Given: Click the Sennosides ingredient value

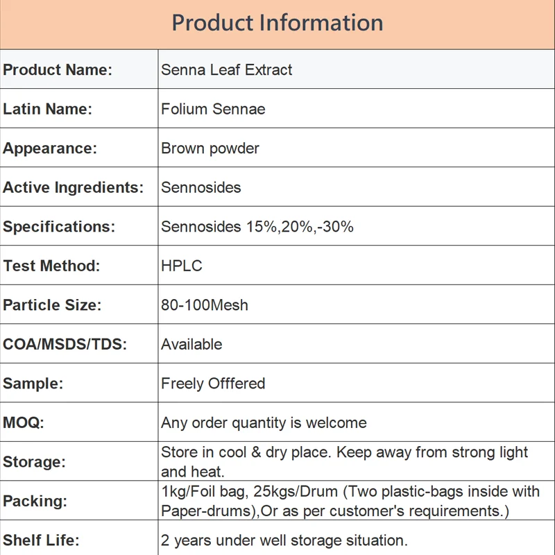Looking at the screenshot, I should click(200, 187).
